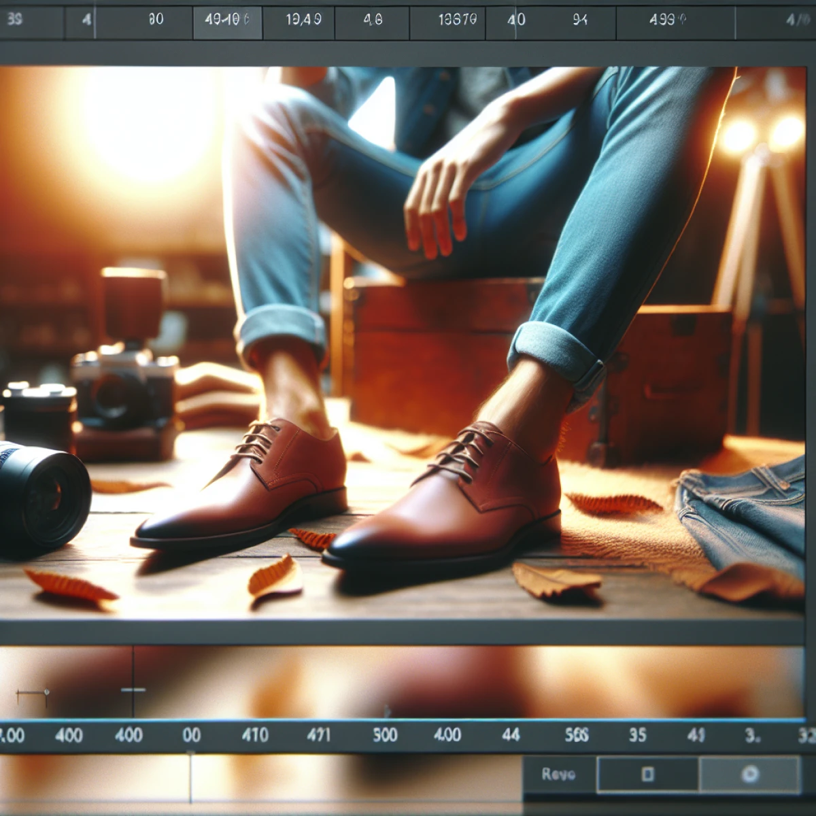Click the playhead line below the ruler
Image resolution: width=816 pixels, height=816 pixels.
(x=190, y=779)
